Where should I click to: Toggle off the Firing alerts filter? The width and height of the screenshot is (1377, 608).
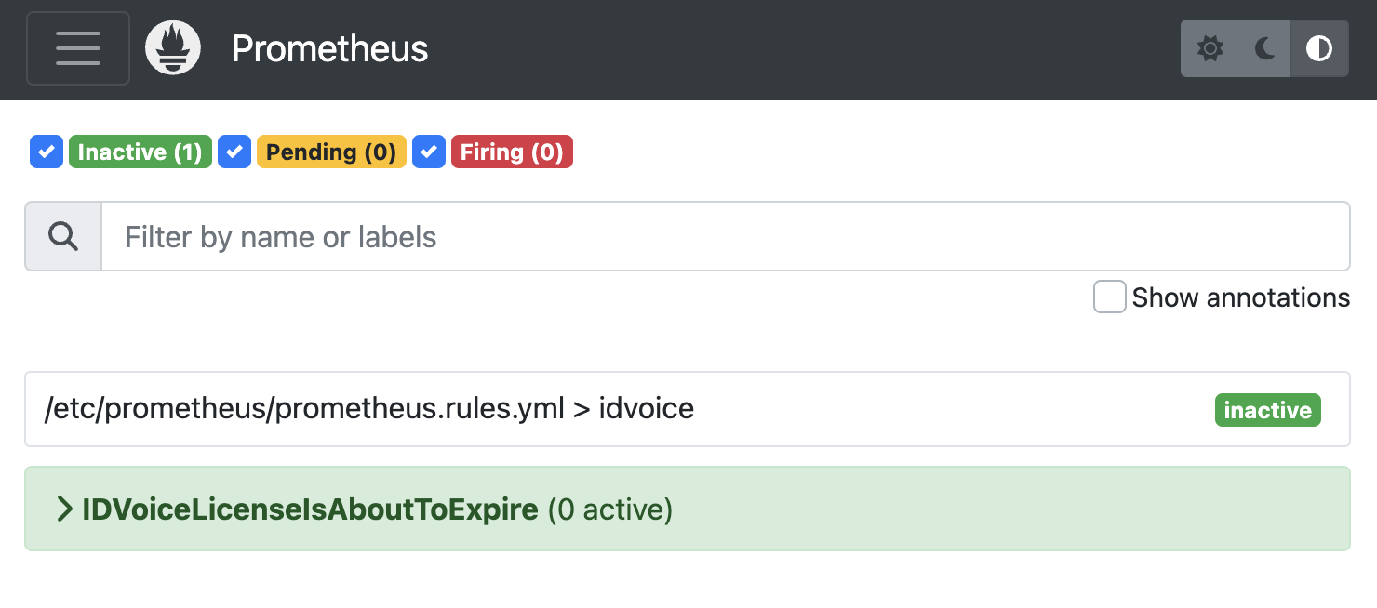(x=429, y=152)
